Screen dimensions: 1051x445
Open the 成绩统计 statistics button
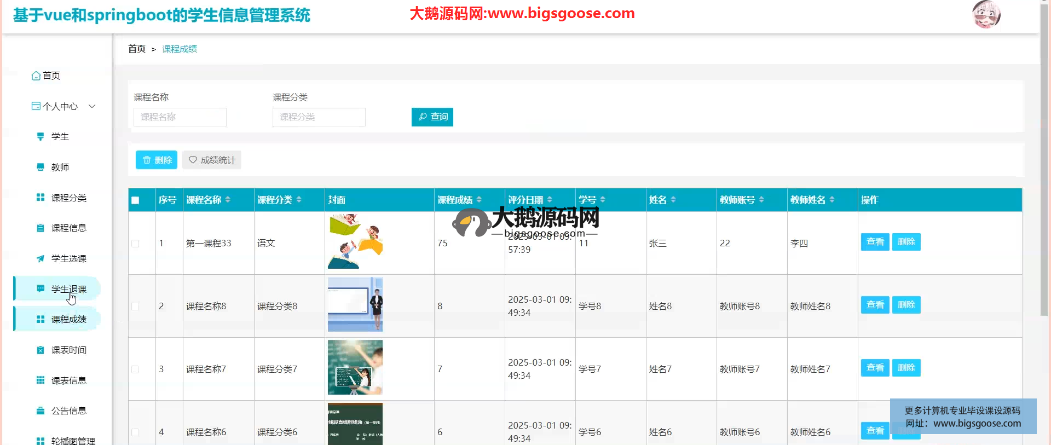tap(212, 160)
